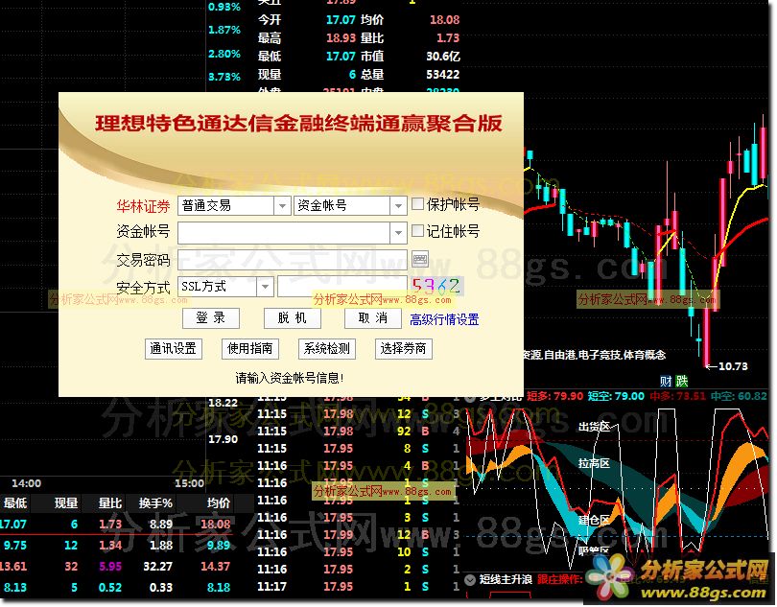Click 选择券商 broker button
Viewport: 777px width, 607px height.
(403, 349)
